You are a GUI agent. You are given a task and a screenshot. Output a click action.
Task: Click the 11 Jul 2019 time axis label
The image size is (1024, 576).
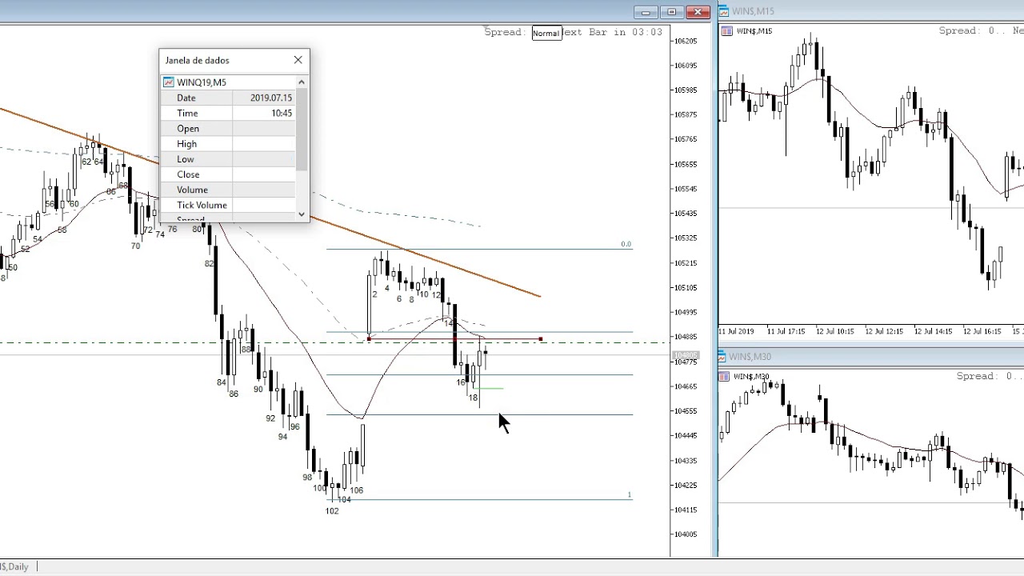[736, 330]
